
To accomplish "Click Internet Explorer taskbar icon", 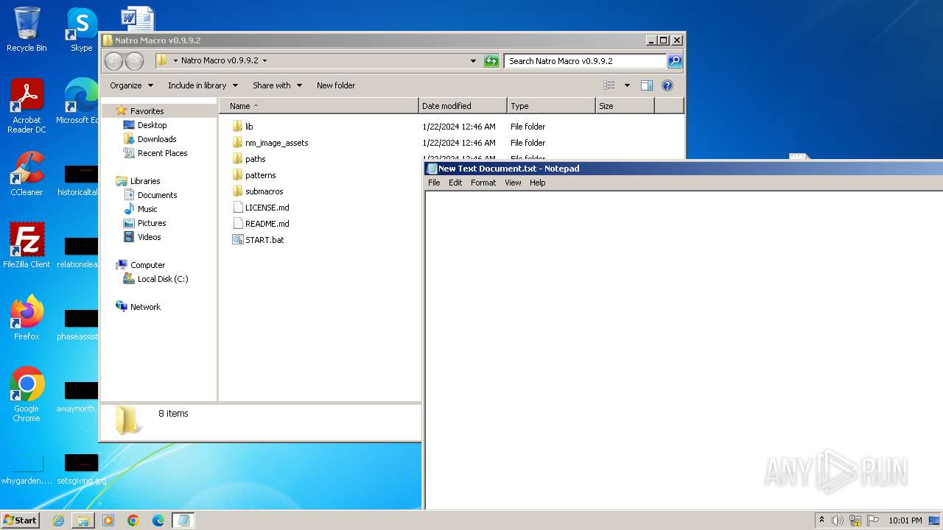I will [58, 520].
